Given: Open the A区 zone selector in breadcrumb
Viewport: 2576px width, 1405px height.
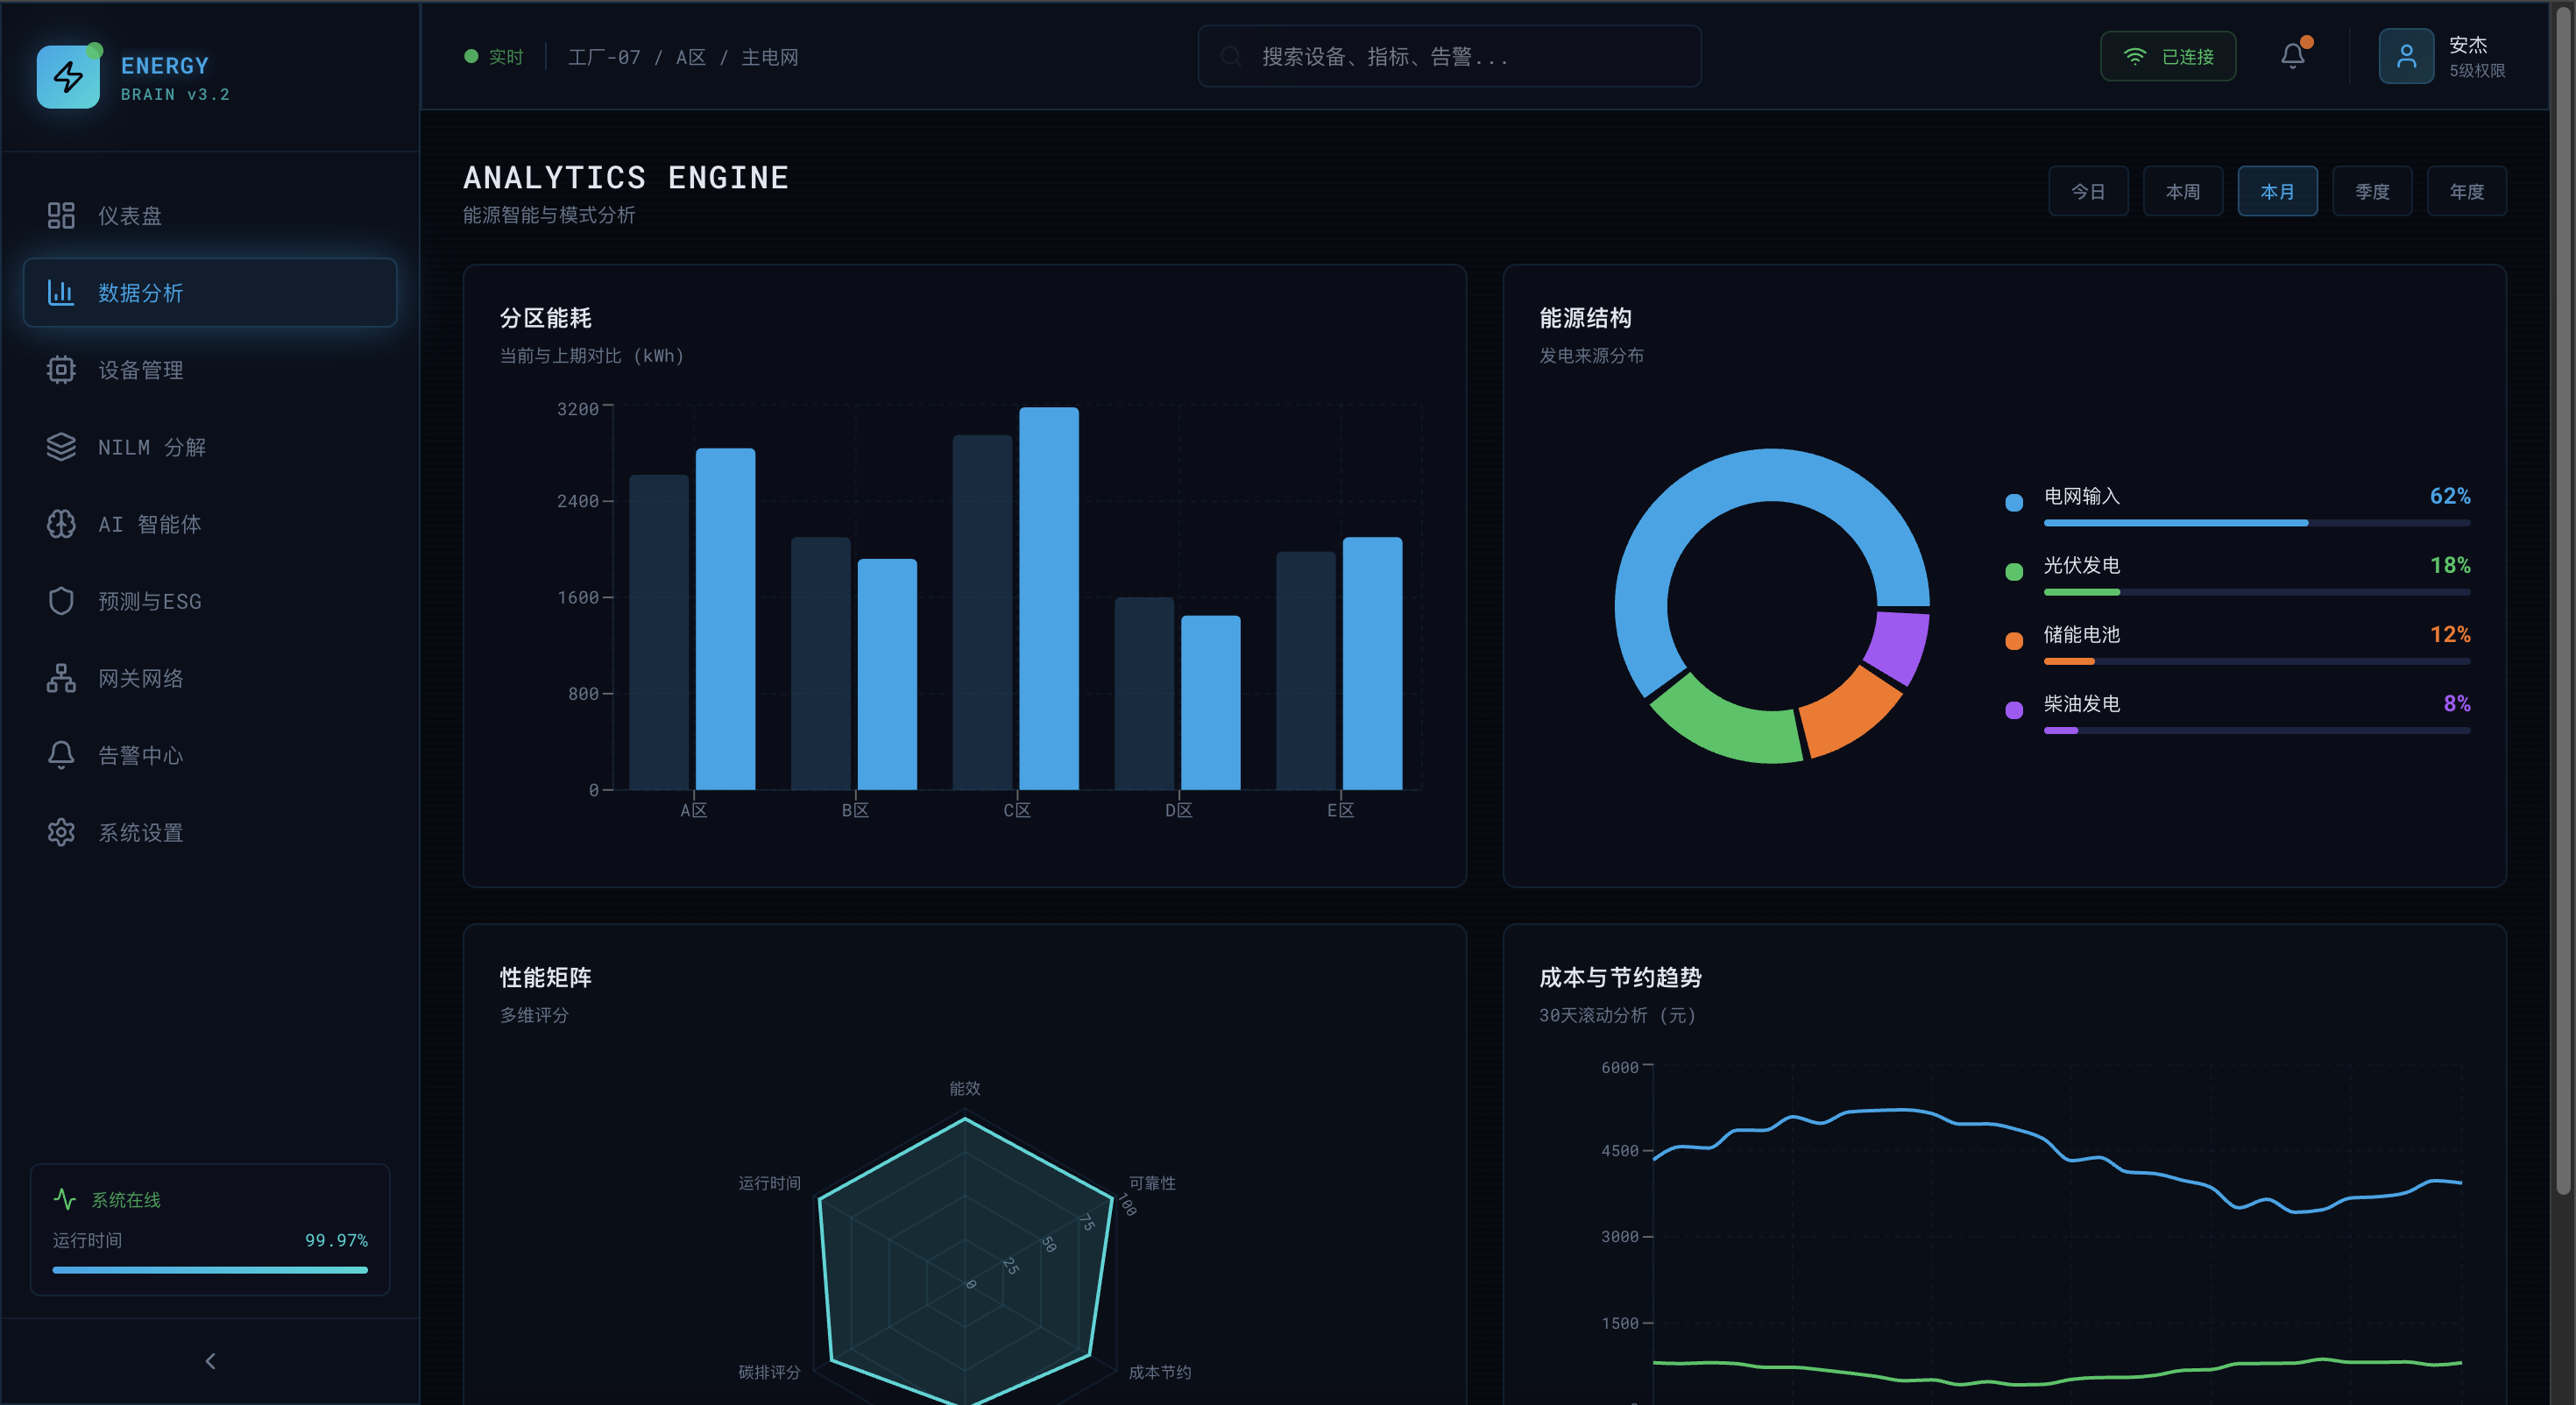Looking at the screenshot, I should coord(690,57).
